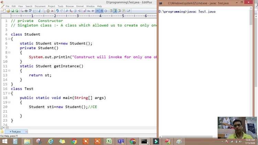Click the '// private Constructor' comment line

[37, 21]
